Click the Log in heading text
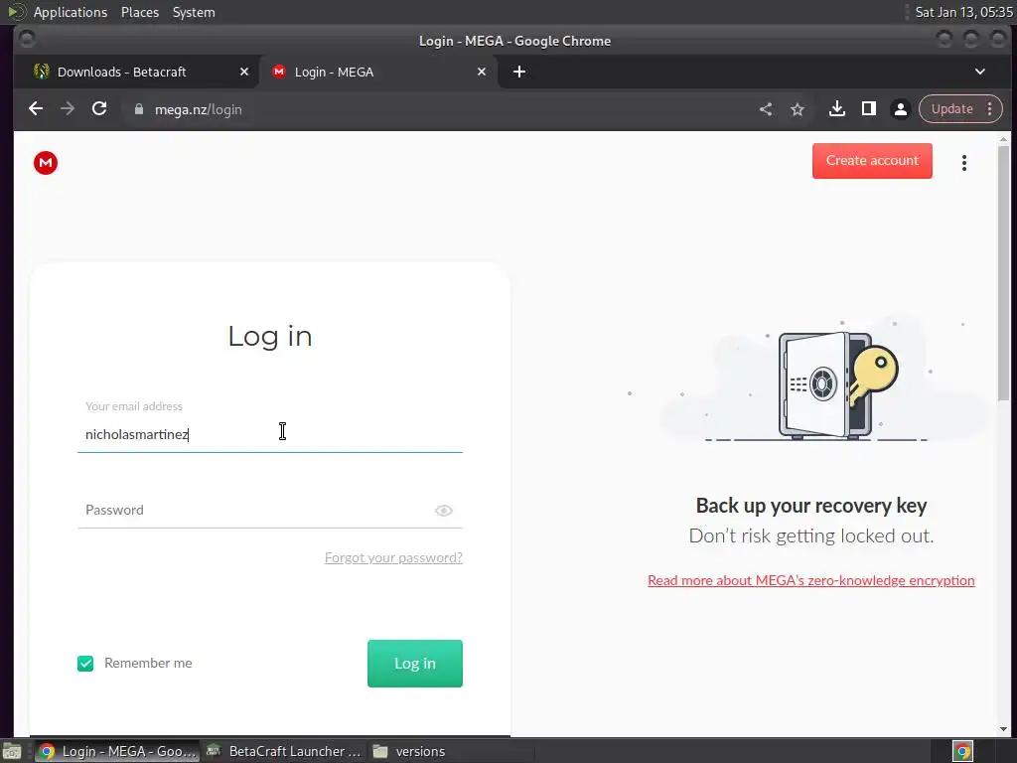The width and height of the screenshot is (1017, 763). (x=270, y=336)
